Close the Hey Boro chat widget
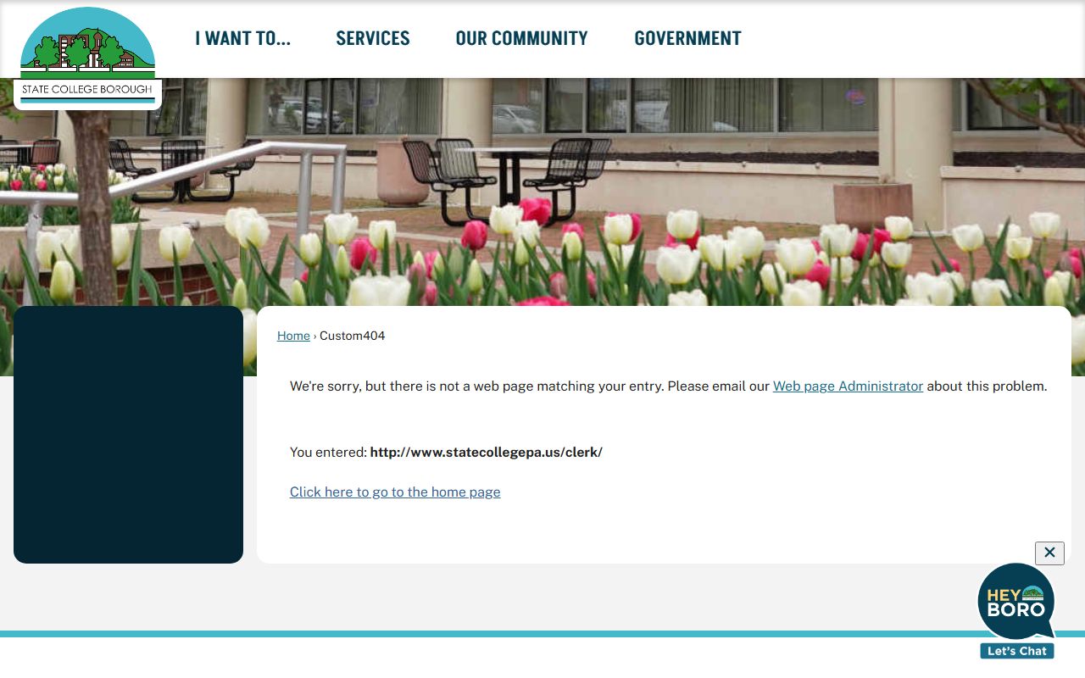 [x=1049, y=553]
